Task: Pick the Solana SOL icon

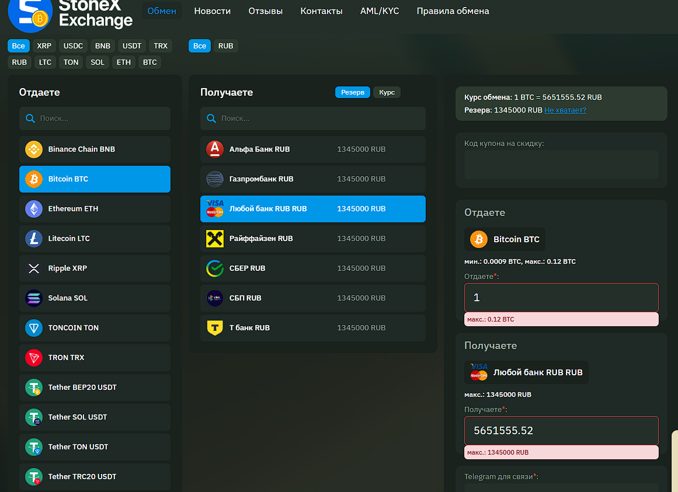Action: (34, 298)
